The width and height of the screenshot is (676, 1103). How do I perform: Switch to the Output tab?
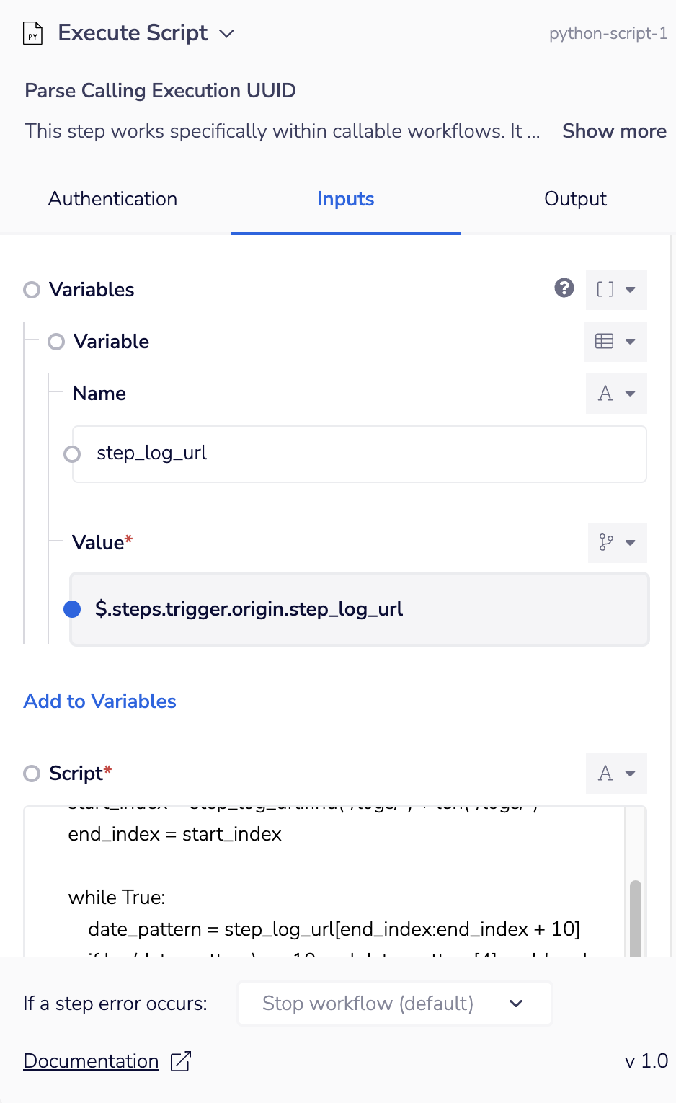point(575,199)
